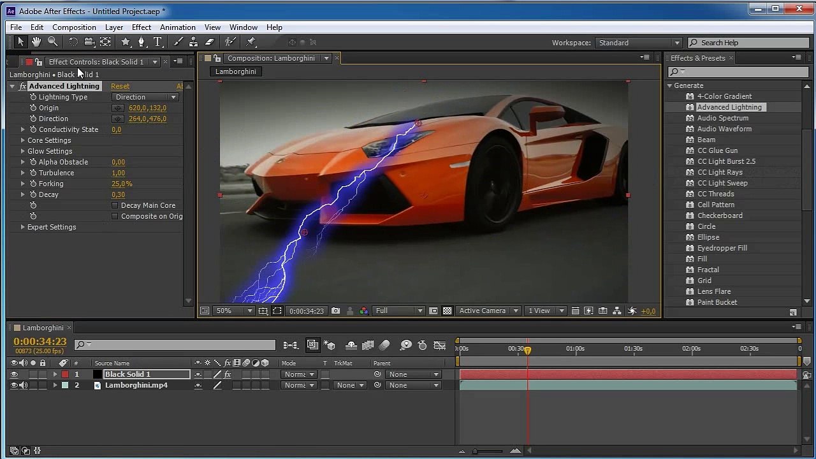Open the Composition menu
This screenshot has height=459, width=816.
tap(74, 27)
